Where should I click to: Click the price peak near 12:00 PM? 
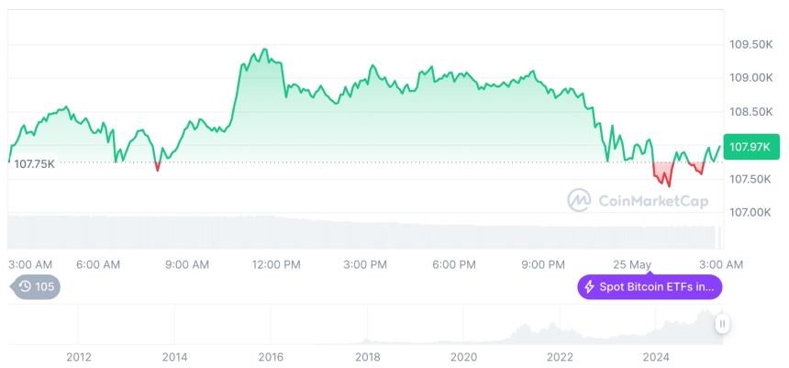click(264, 50)
